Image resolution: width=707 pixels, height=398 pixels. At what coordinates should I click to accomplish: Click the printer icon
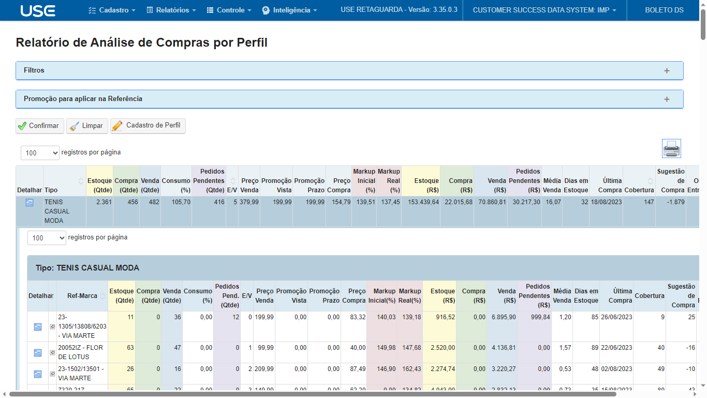click(671, 149)
